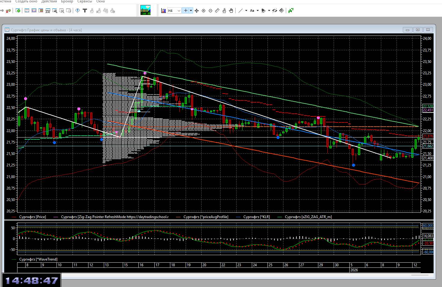Select the open-hand pan tool

(x=231, y=11)
